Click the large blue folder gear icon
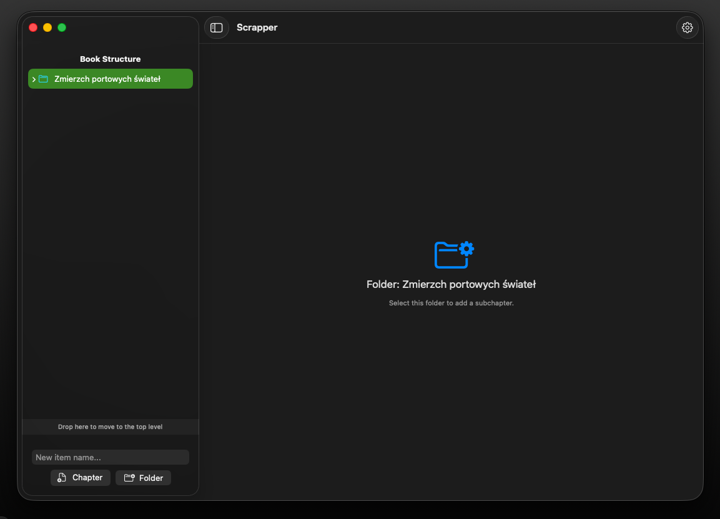Viewport: 720px width, 519px height. tap(454, 254)
